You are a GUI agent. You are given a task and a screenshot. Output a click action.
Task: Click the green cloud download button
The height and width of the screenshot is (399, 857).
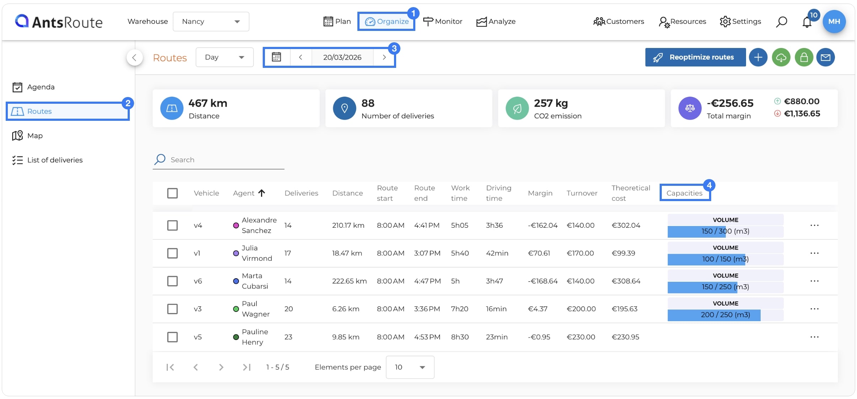coord(781,57)
